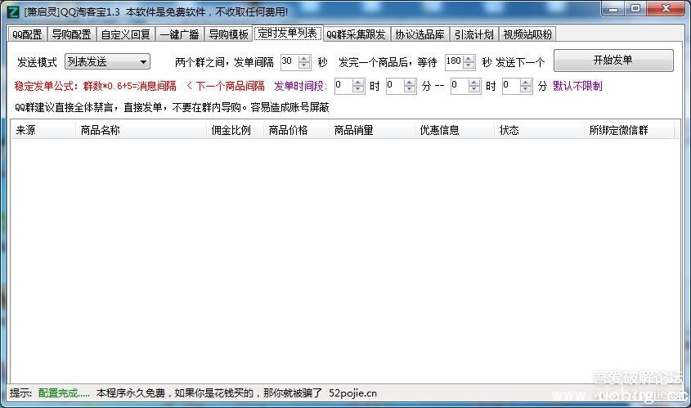This screenshot has width=691, height=408.
Task: Open the 自定义回复 tab
Action: tap(126, 34)
